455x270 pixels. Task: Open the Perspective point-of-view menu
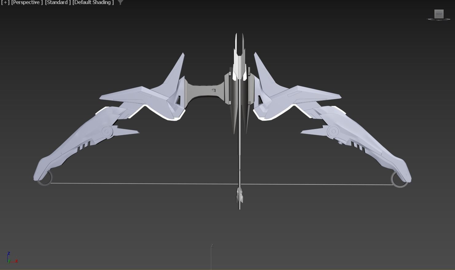27,2
